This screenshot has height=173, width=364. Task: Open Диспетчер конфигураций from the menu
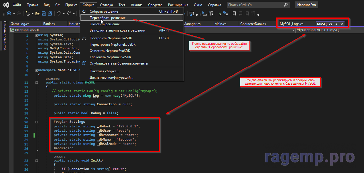pos(132,77)
